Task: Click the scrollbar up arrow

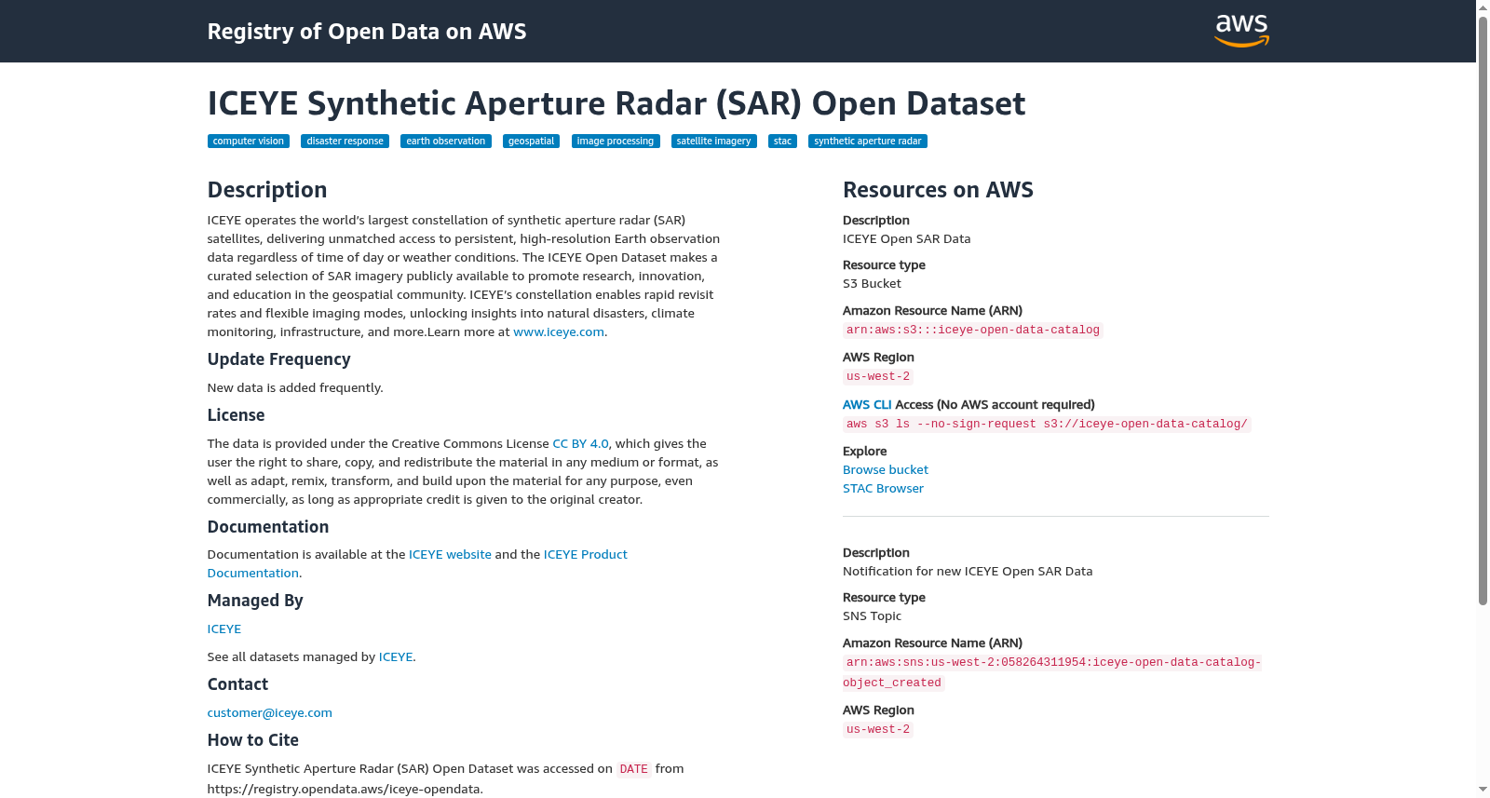Action: click(1483, 7)
